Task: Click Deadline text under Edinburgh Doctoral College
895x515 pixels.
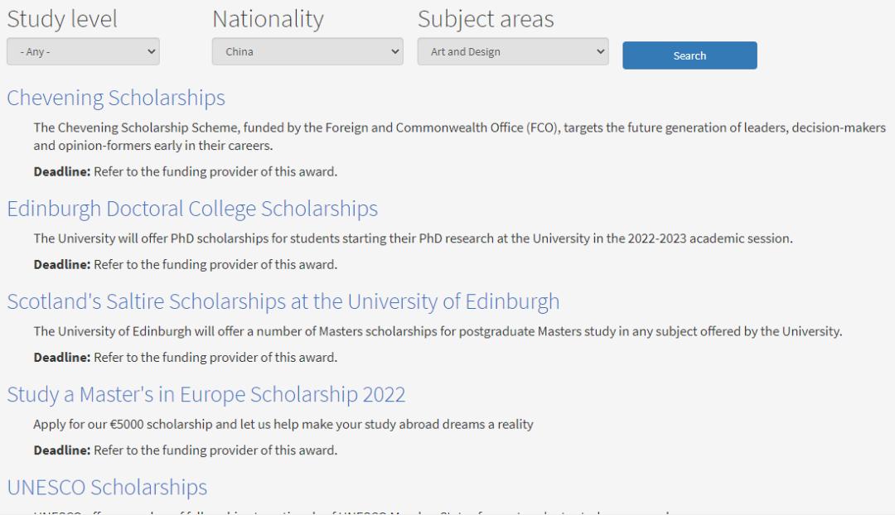Action: [185, 265]
